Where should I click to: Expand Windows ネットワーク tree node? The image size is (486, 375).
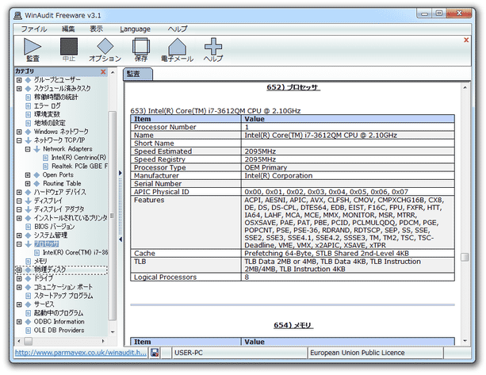coord(19,132)
